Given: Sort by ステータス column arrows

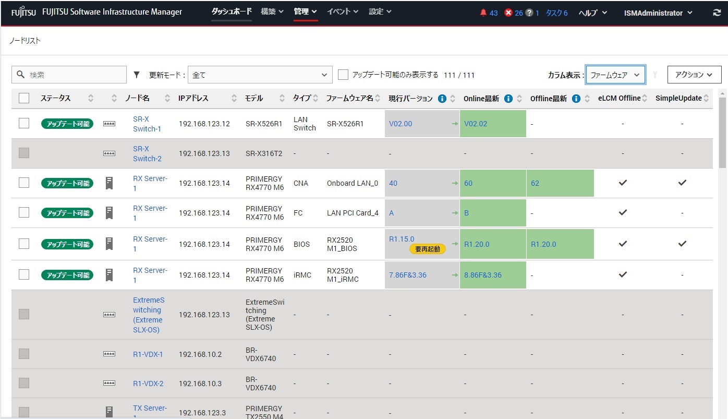Looking at the screenshot, I should (91, 98).
